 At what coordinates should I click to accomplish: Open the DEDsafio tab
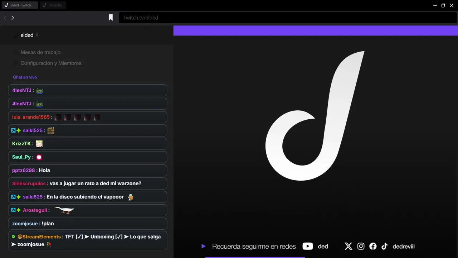53,5
